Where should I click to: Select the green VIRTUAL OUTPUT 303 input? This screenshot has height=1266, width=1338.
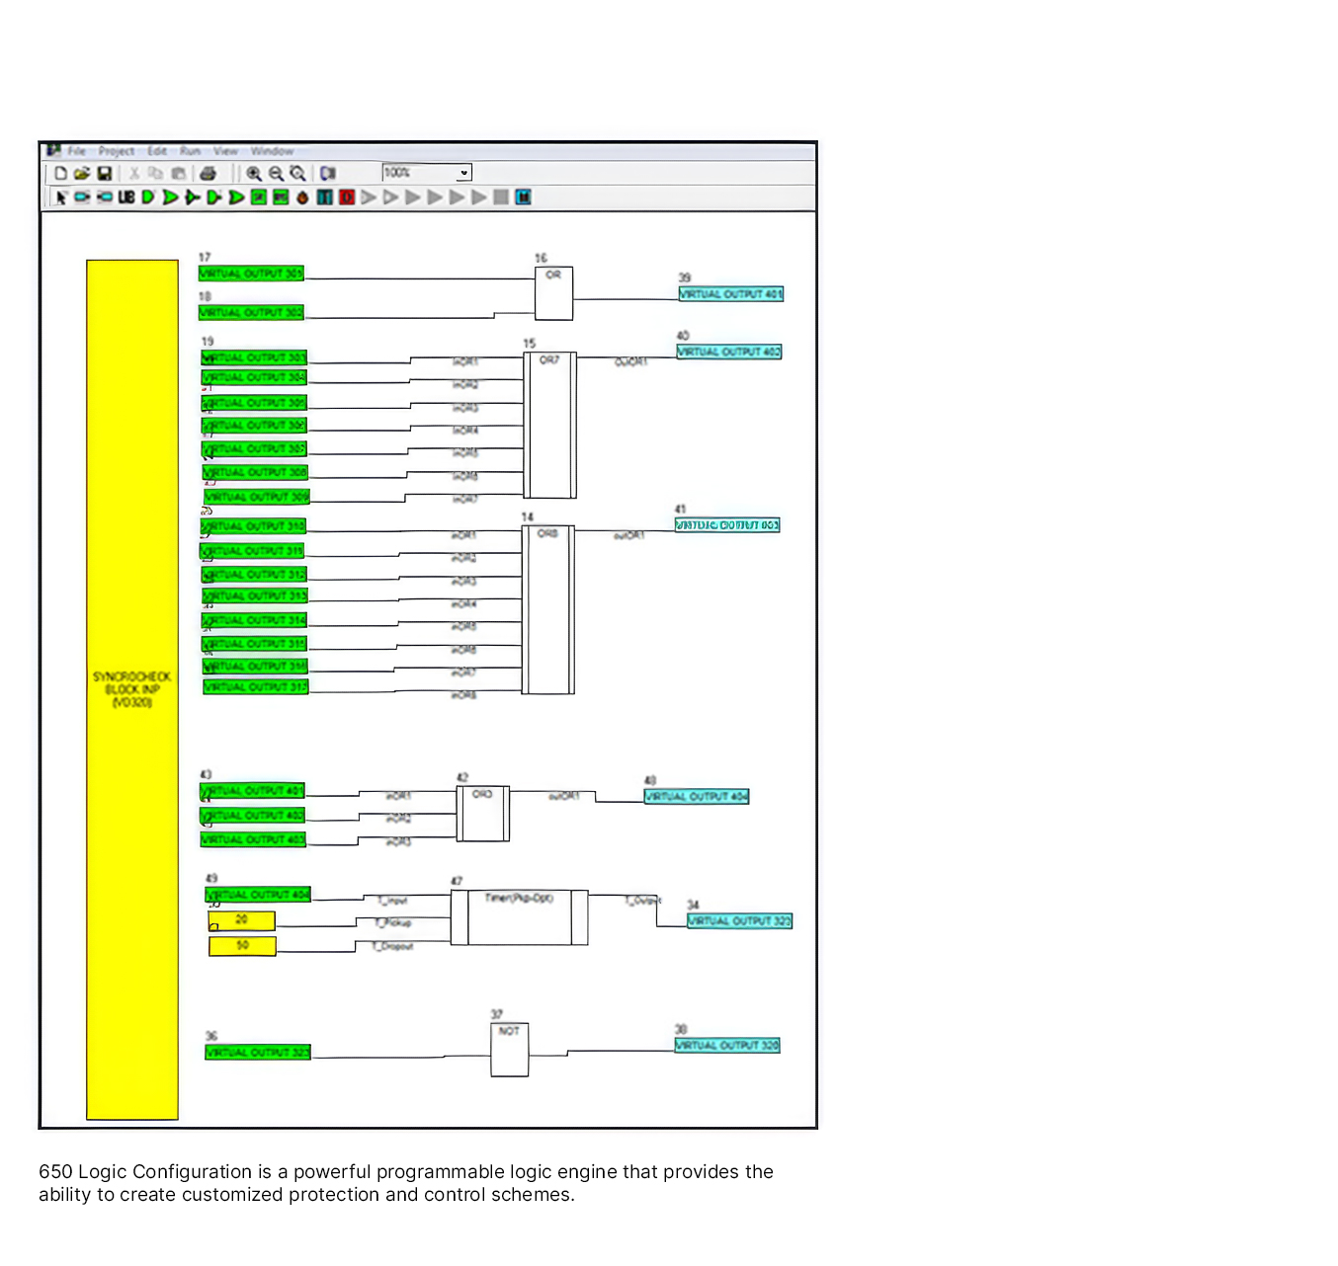click(254, 357)
